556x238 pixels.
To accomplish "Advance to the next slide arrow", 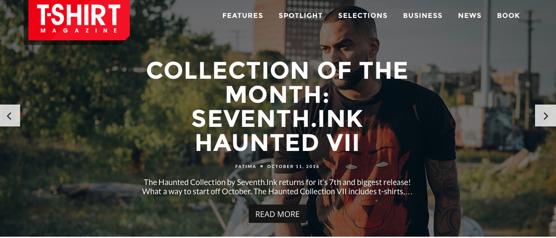I will coord(546,115).
